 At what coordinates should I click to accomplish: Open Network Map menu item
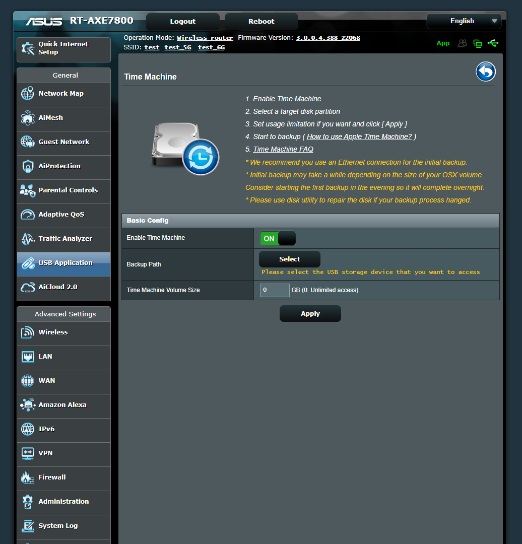64,94
